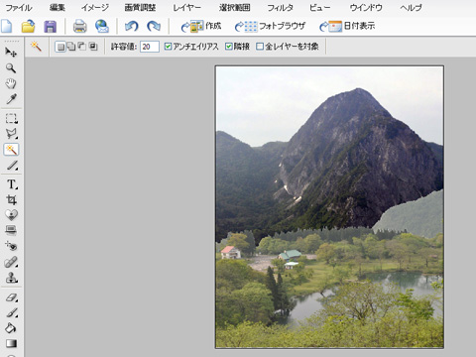The height and width of the screenshot is (357, 476).
Task: Open the ヘルプ menu
Action: point(411,7)
